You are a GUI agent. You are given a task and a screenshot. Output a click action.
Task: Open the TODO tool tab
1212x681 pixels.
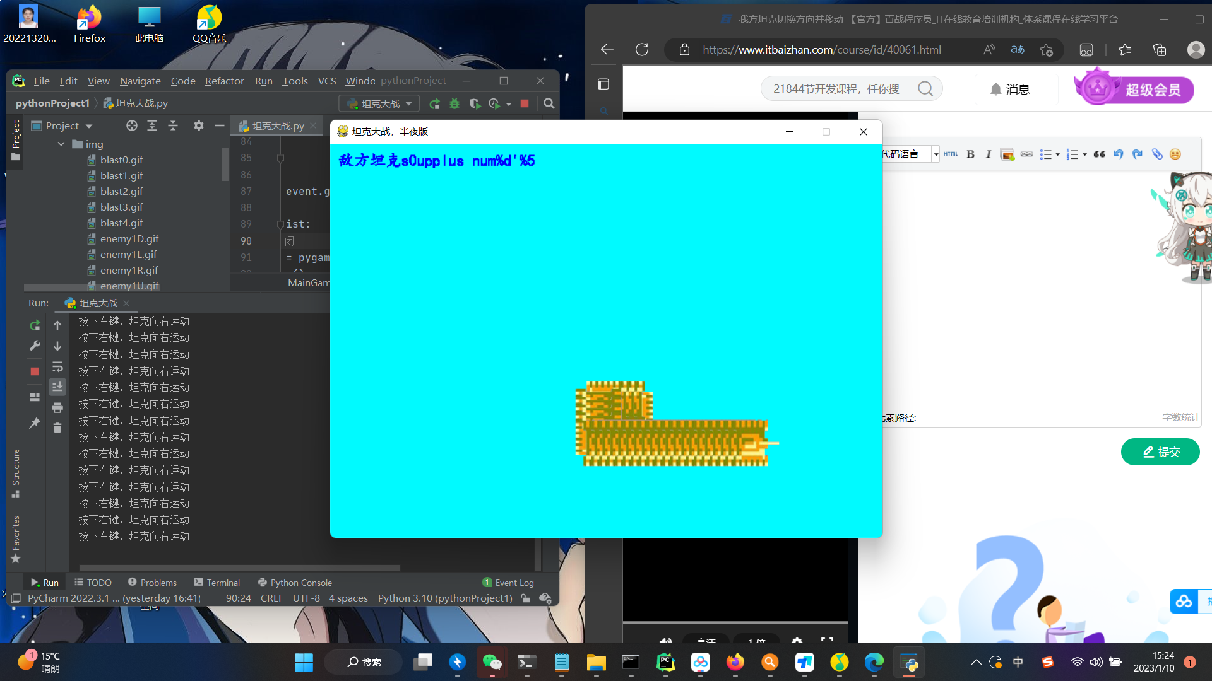93,583
